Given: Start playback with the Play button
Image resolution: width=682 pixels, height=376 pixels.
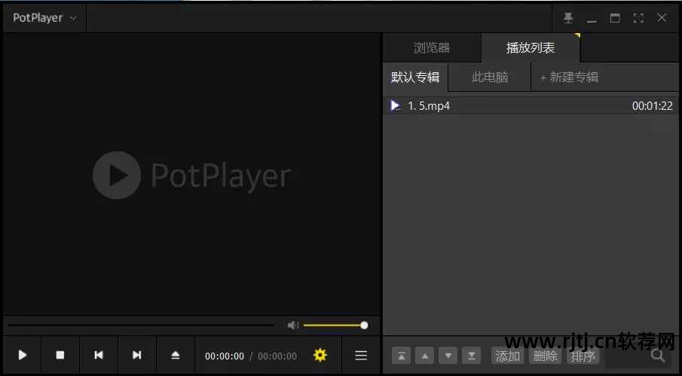Looking at the screenshot, I should 22,356.
